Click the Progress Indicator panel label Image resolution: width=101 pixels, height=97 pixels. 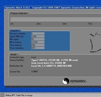point(19,13)
